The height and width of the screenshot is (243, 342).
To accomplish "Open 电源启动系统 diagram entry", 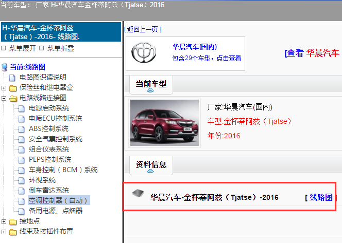I will pyautogui.click(x=49, y=108).
